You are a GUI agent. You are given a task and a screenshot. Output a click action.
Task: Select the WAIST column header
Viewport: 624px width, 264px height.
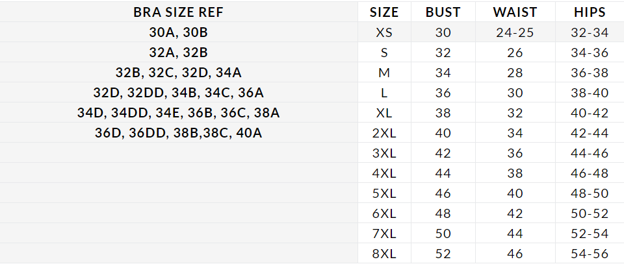pos(514,12)
